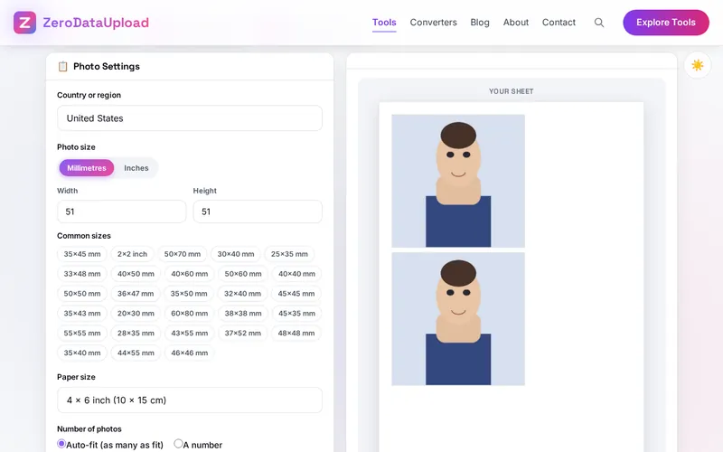Choose the 20×30 mm size
The width and height of the screenshot is (723, 452).
coord(136,314)
